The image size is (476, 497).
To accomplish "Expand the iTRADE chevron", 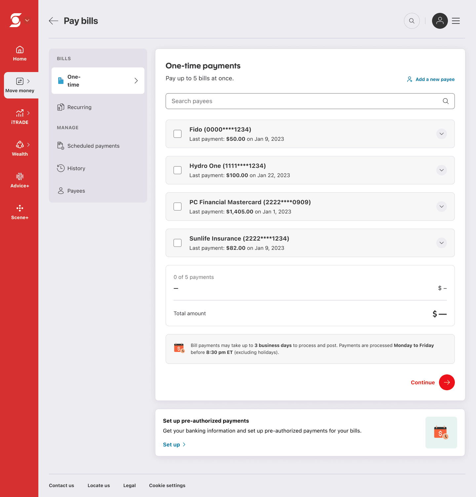I will pos(28,113).
